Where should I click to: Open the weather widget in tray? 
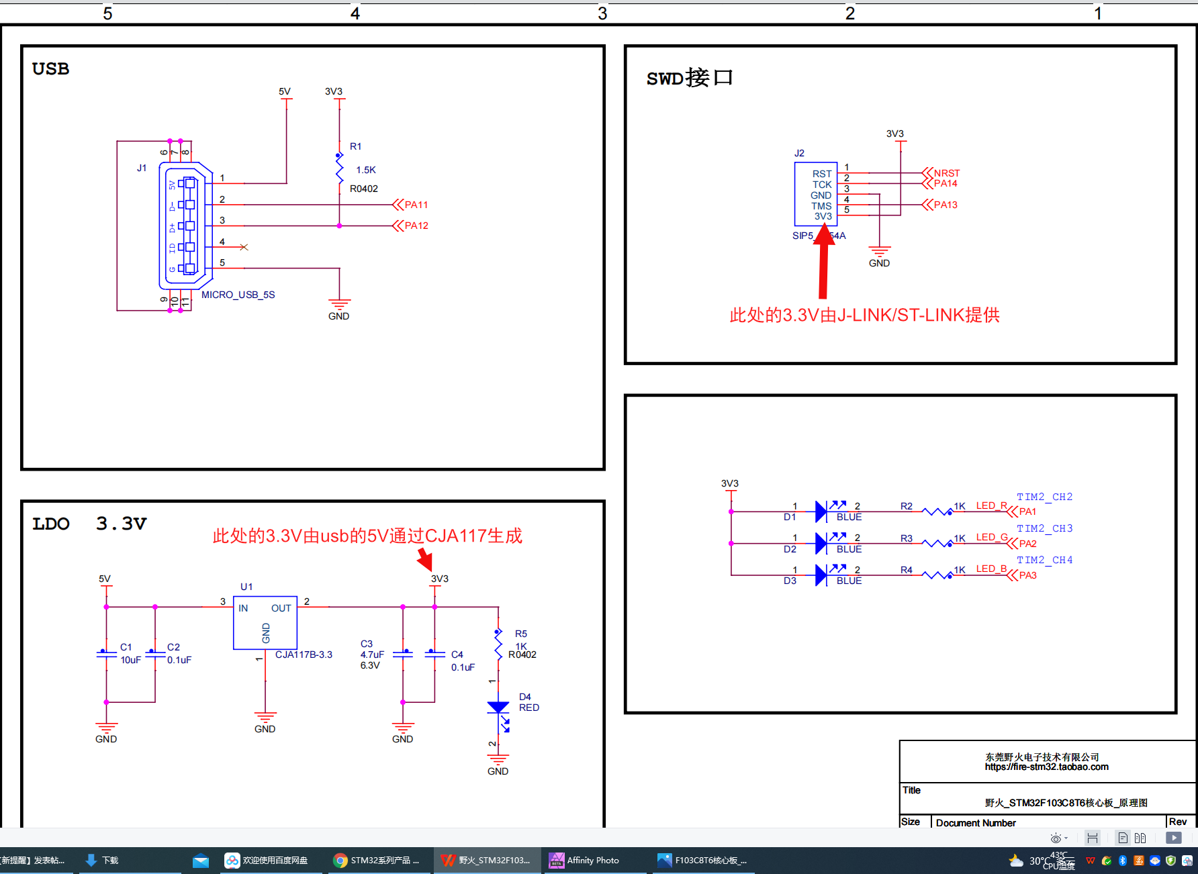[x=1041, y=861]
